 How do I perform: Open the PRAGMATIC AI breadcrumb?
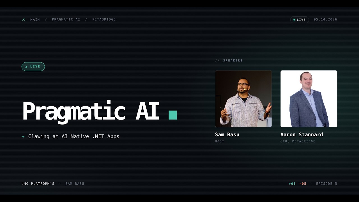66,19
